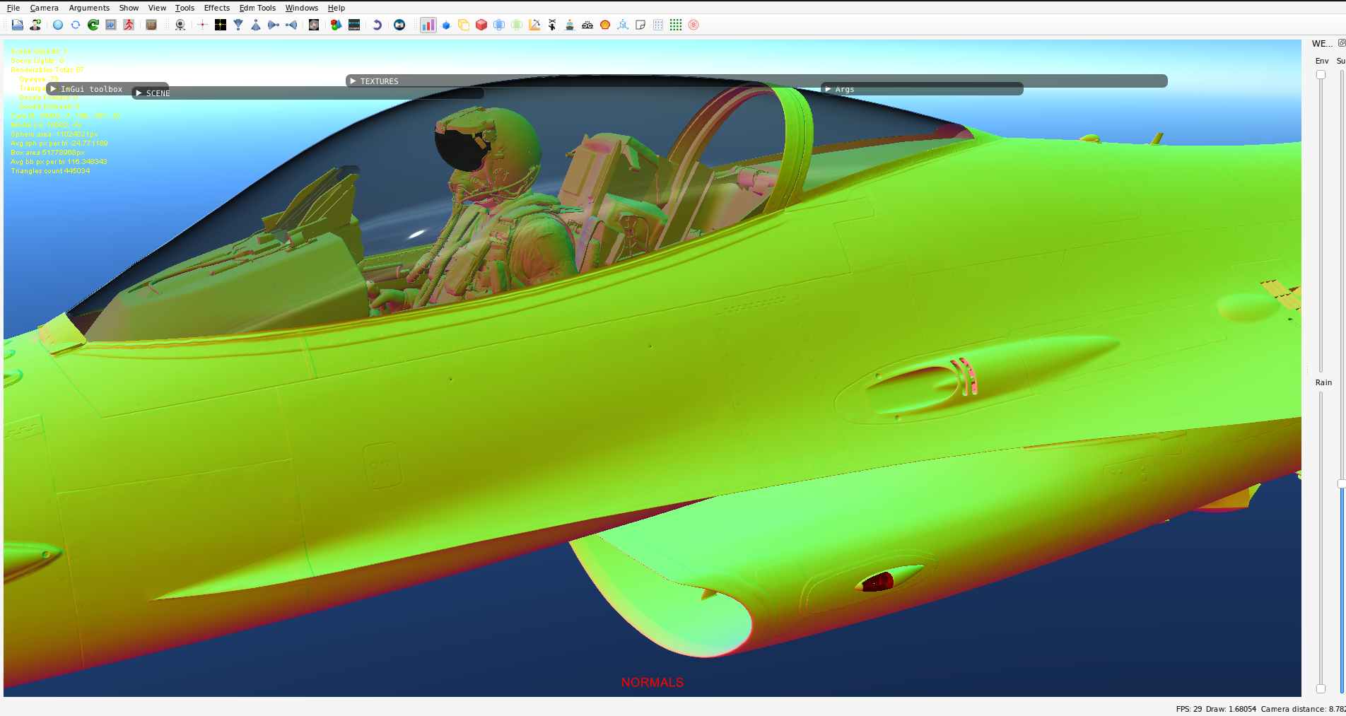Open the Show menu
Screen dimensions: 1346x716
pyautogui.click(x=129, y=8)
